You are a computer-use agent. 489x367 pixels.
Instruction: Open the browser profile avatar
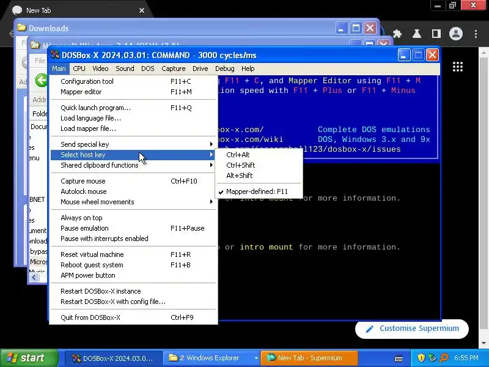[456, 34]
